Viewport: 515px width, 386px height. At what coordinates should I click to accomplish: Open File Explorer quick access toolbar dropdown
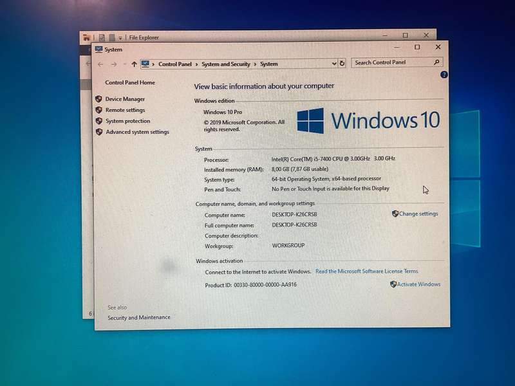[x=120, y=38]
